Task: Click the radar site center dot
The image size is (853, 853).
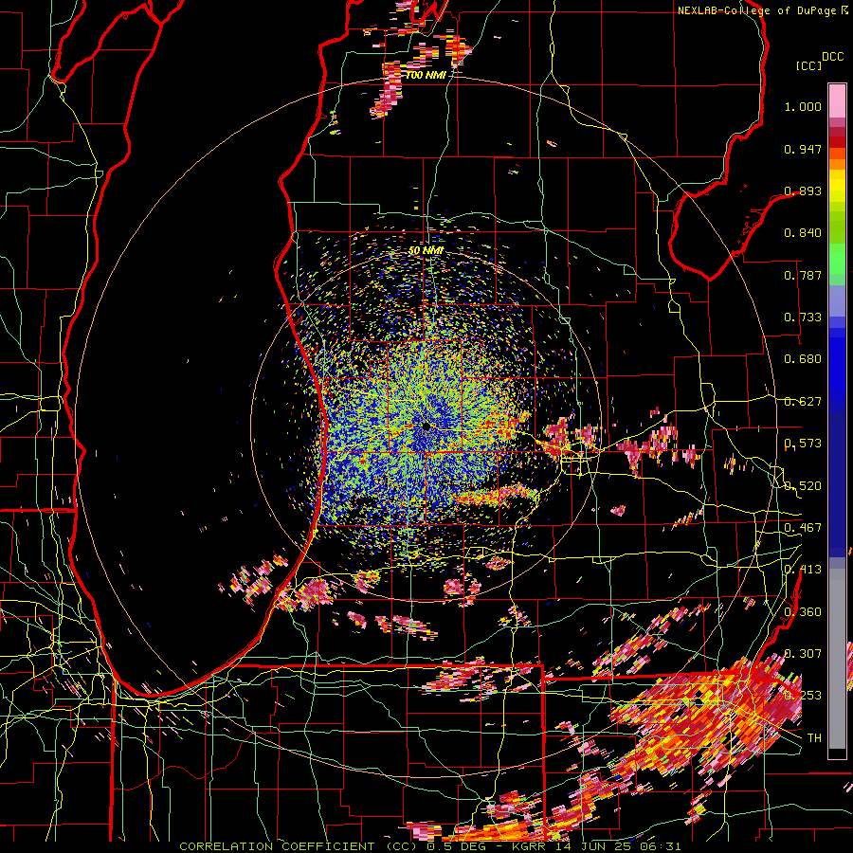Action: [426, 426]
